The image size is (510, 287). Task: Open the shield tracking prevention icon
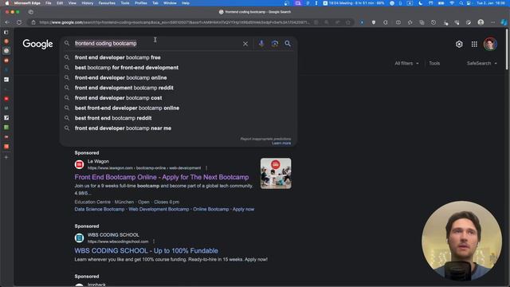pos(374,22)
